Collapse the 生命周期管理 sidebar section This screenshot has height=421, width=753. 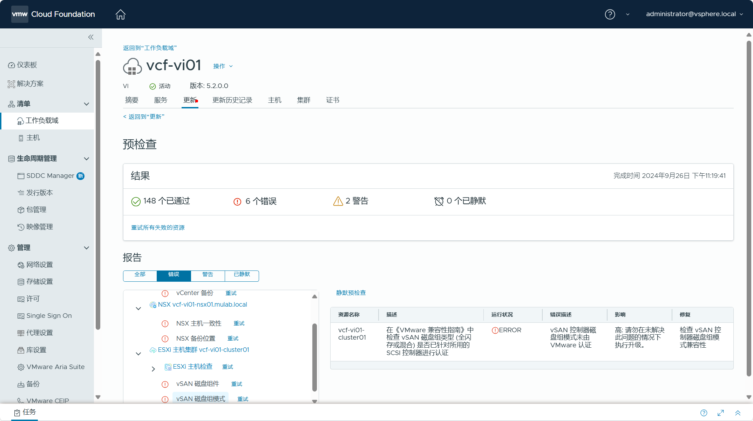coord(86,159)
